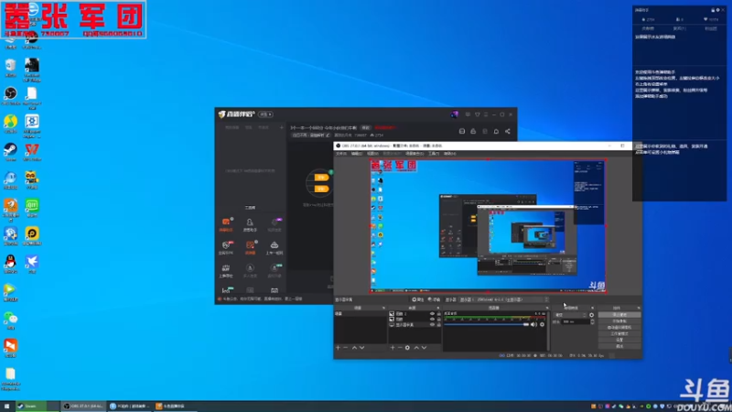Click edit pencil beside category in Douyu window
Viewport: 732px width, 412px height.
[328, 136]
